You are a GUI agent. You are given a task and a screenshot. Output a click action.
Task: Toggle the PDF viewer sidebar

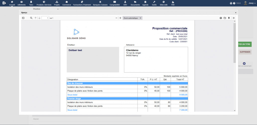[23, 18]
